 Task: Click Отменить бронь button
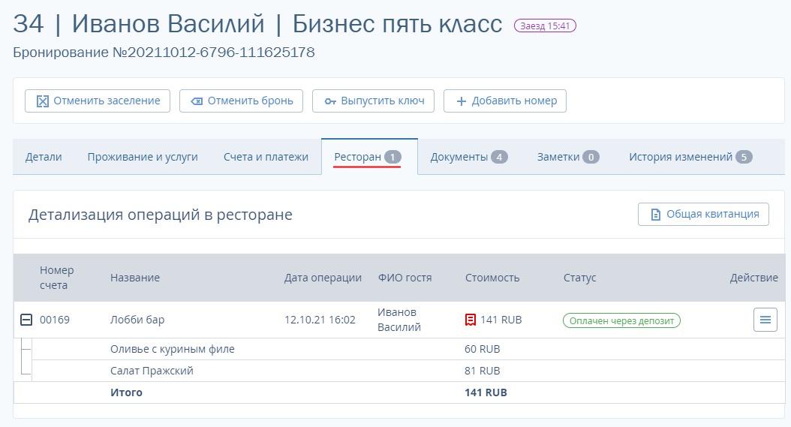[x=241, y=101]
